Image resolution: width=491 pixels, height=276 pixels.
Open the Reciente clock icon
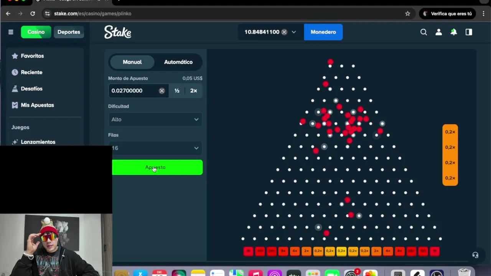coord(15,72)
